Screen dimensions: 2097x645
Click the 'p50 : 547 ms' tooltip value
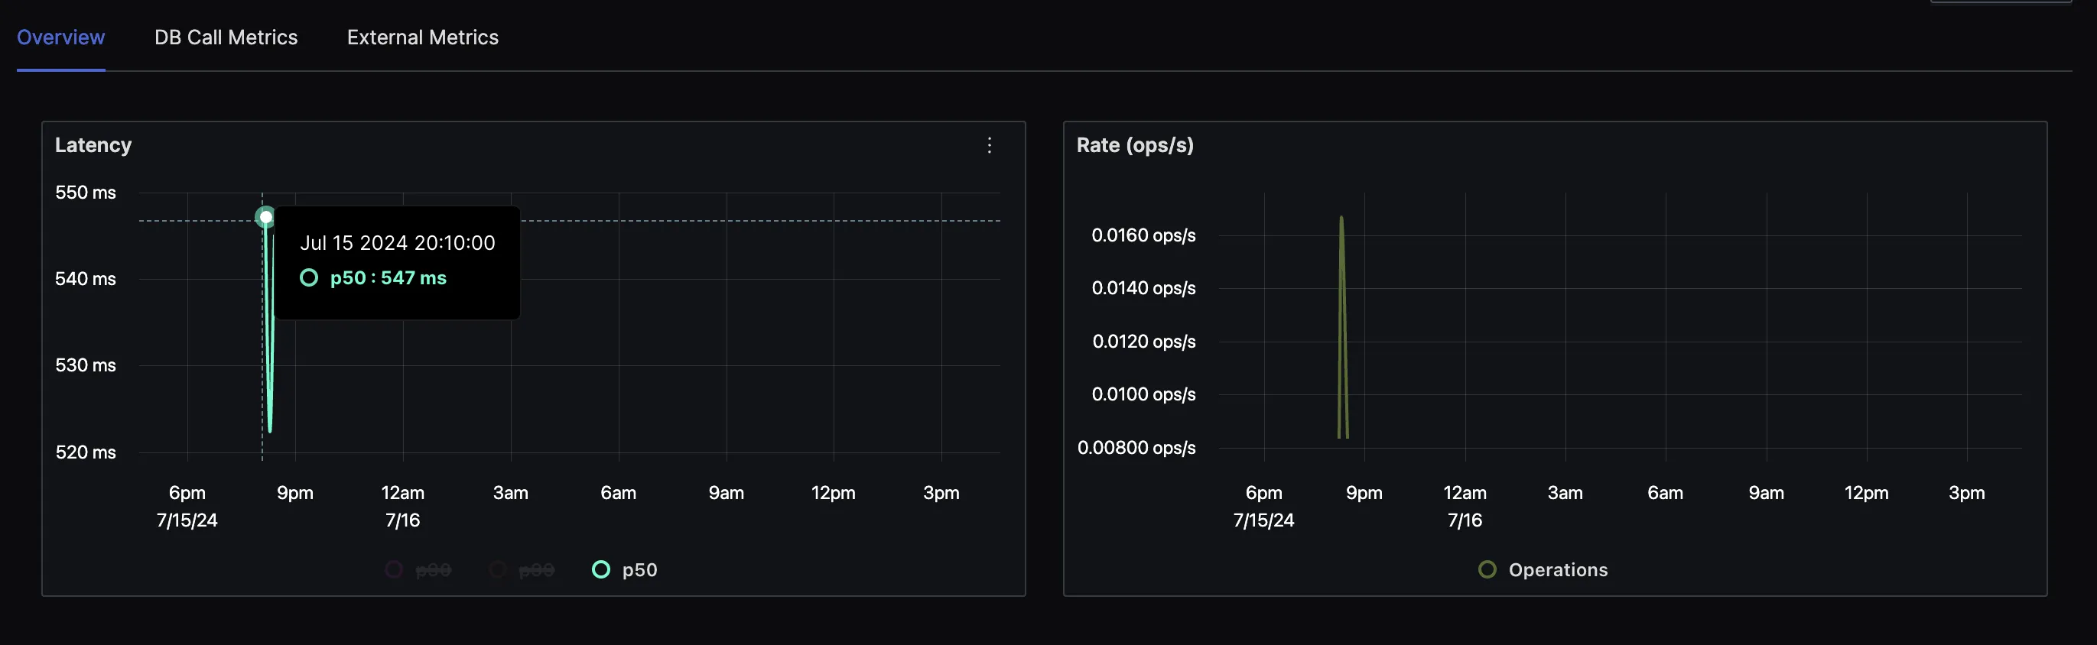click(389, 278)
